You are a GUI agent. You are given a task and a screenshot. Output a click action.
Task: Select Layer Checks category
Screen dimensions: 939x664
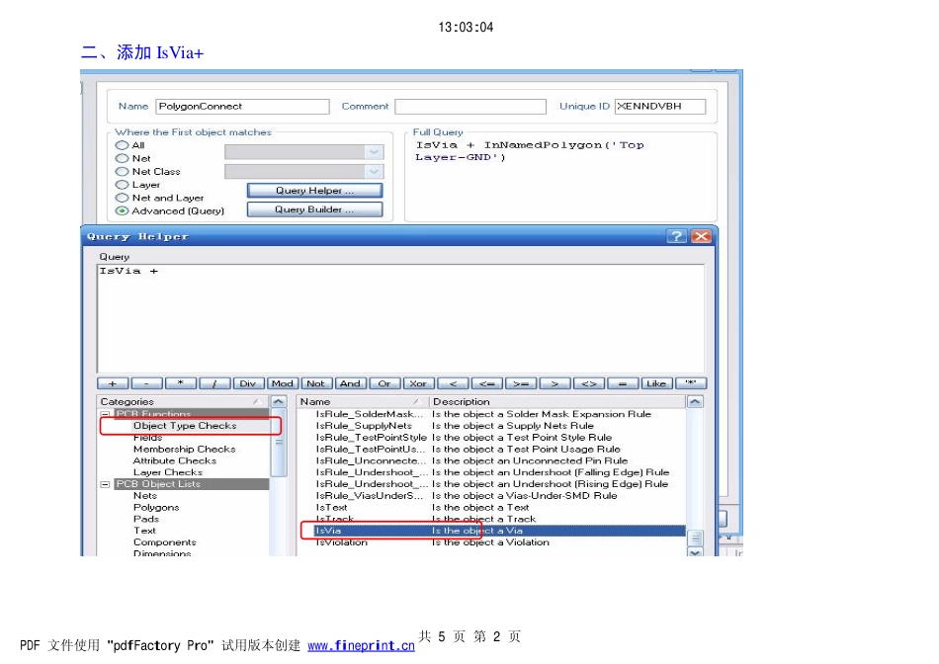pyautogui.click(x=168, y=472)
